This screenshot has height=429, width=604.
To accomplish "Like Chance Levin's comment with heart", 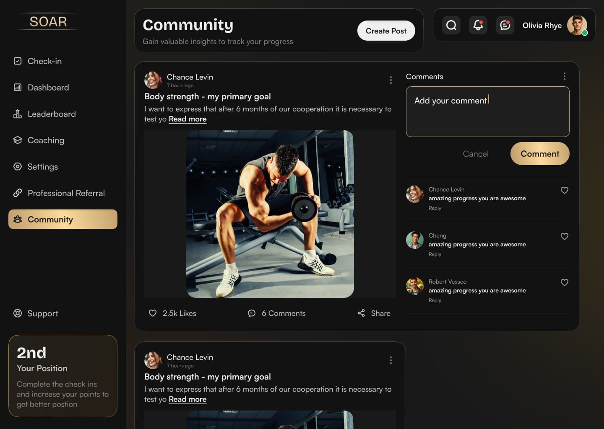I will click(565, 190).
